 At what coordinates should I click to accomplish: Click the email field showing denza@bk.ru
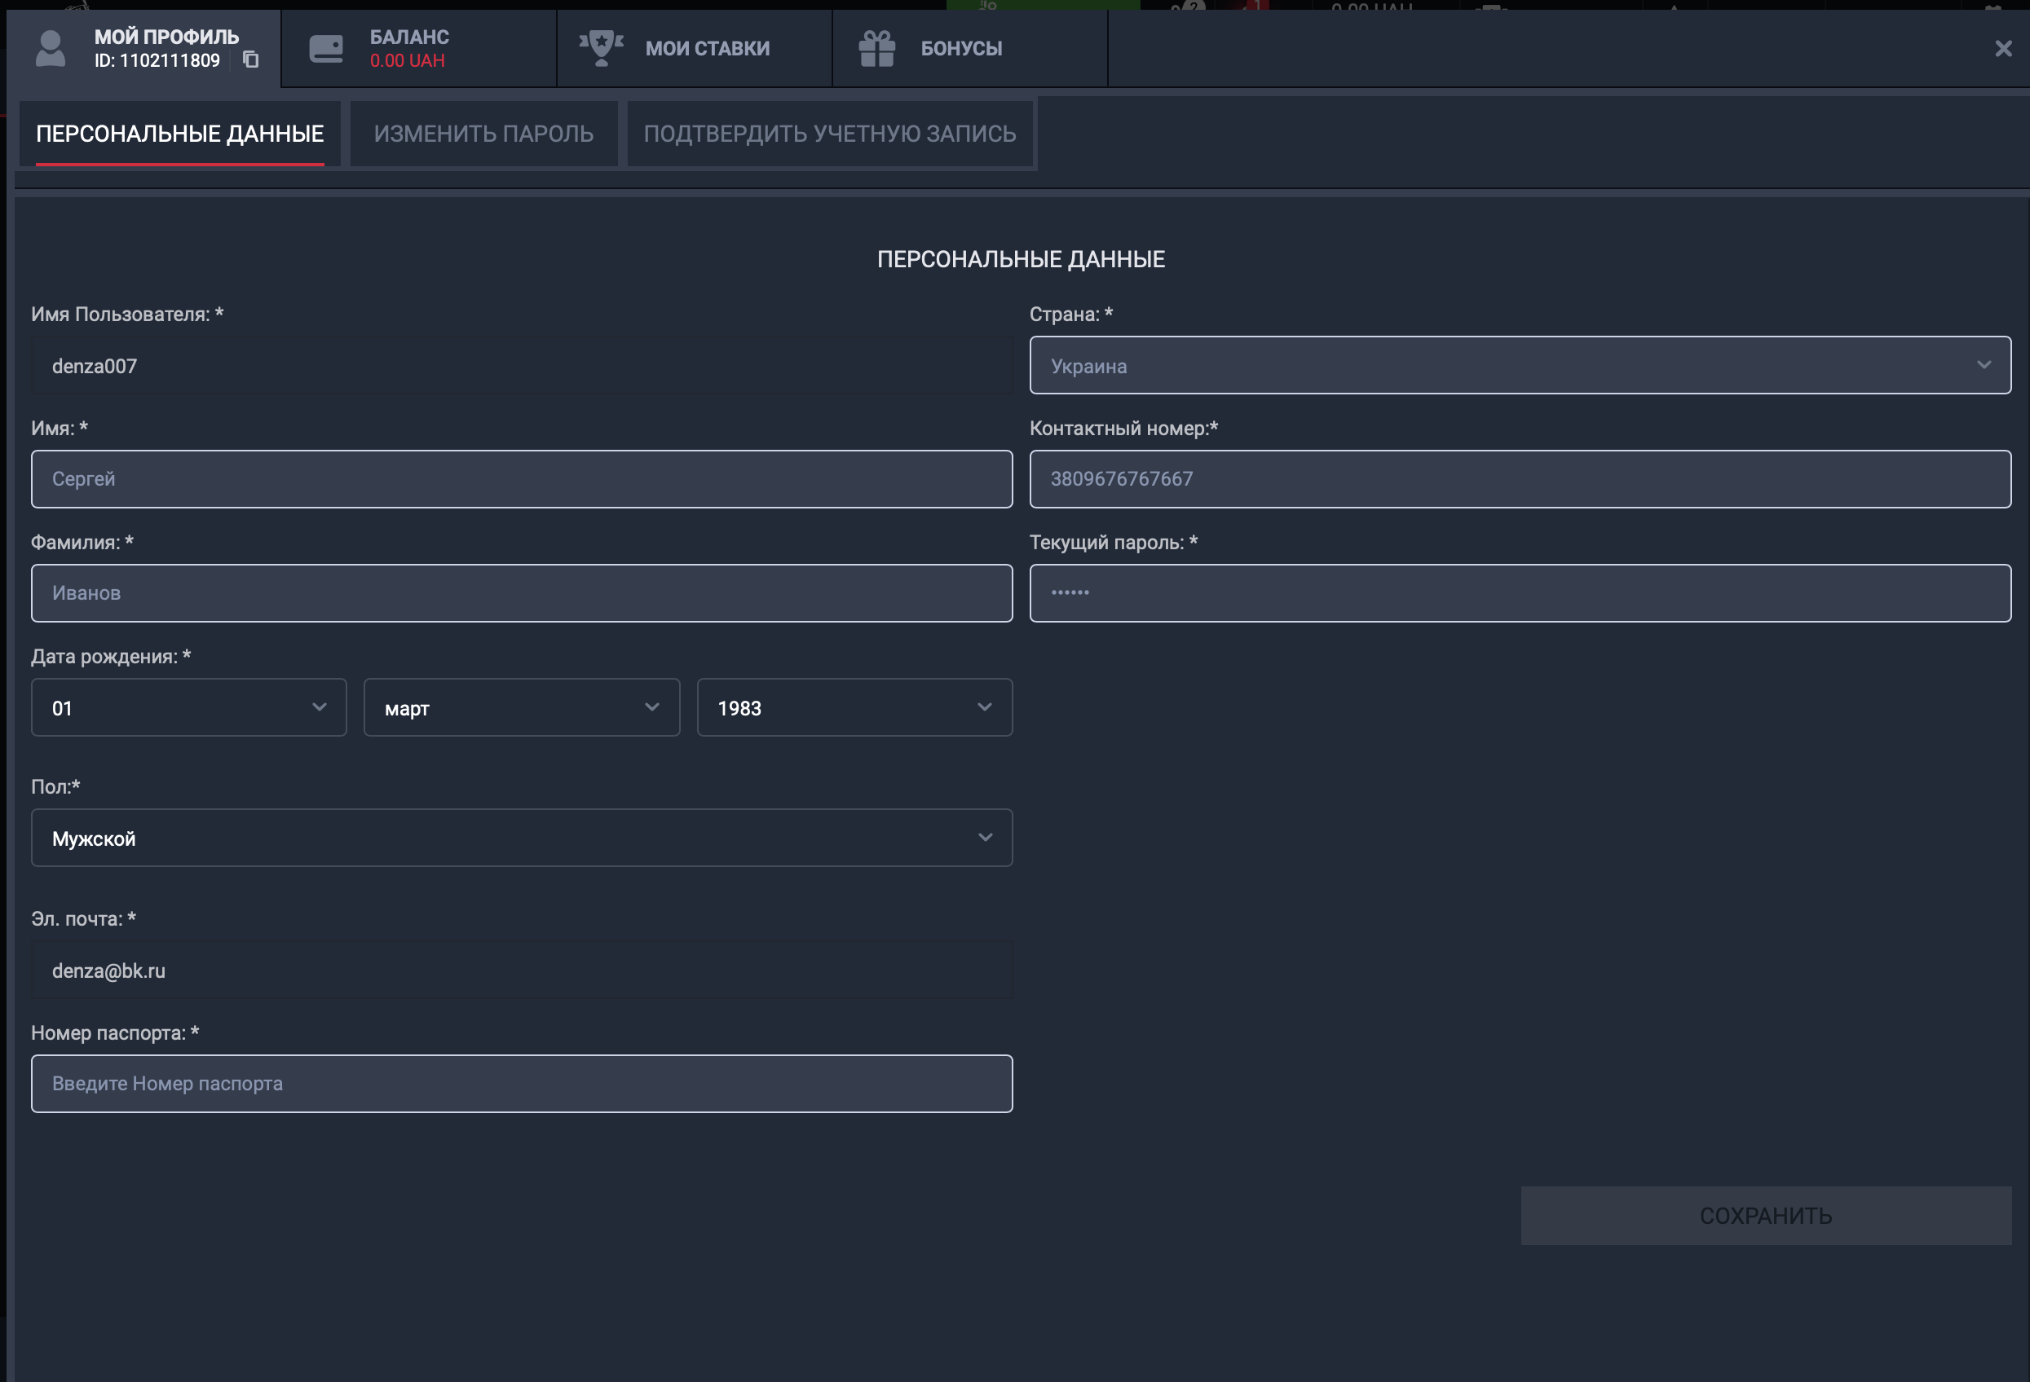pos(522,970)
